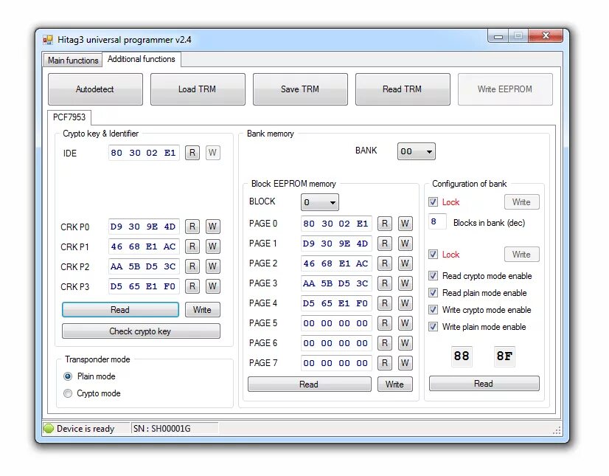The image size is (609, 476).
Task: Write CRK P0 with its W button
Action: pos(212,227)
